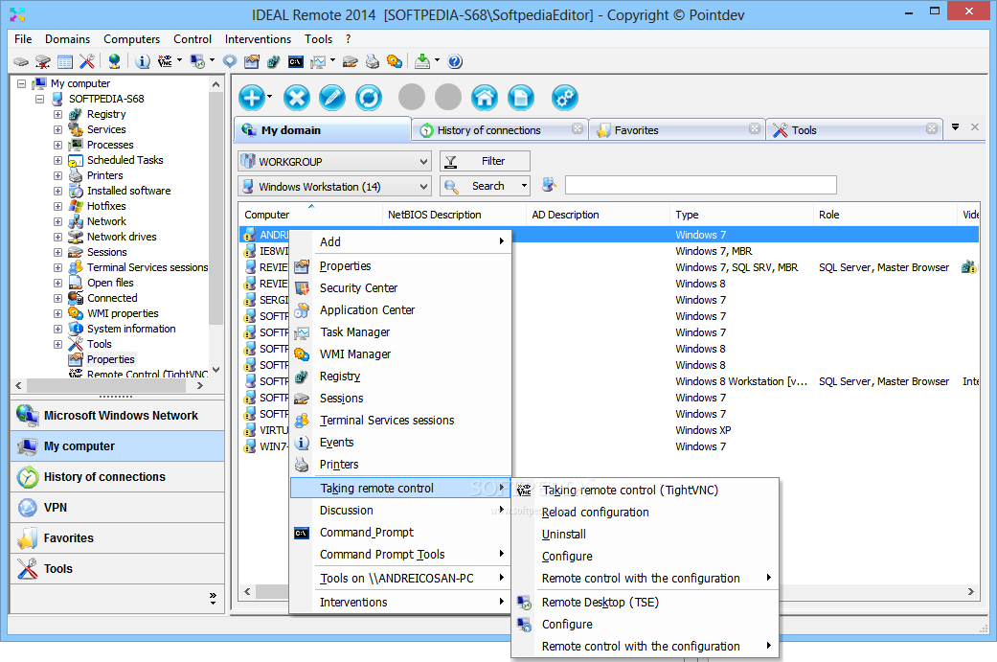Click the green download arrow toolbar icon
Screen dimensions: 997x662
[x=422, y=61]
